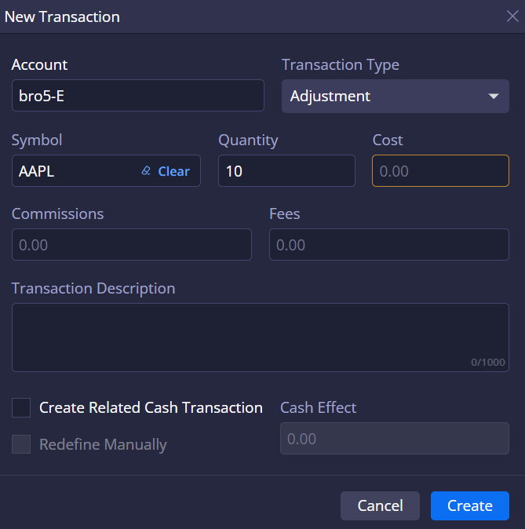Screen dimensions: 525x529
Task: Focus the Account field containing bro5-E
Action: pos(137,96)
